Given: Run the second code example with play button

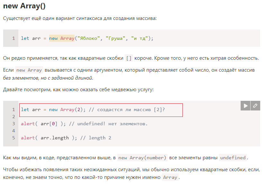Looking at the screenshot, I should (x=245, y=106).
